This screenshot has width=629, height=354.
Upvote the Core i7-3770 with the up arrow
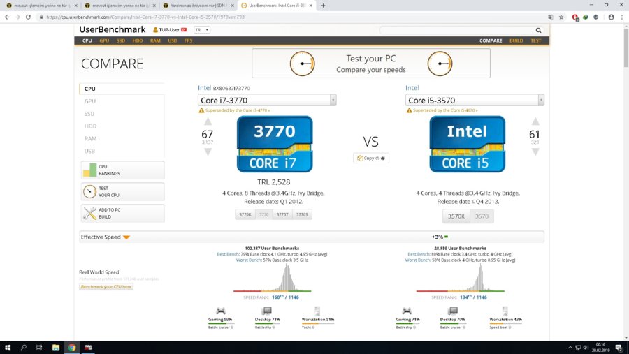[208, 121]
